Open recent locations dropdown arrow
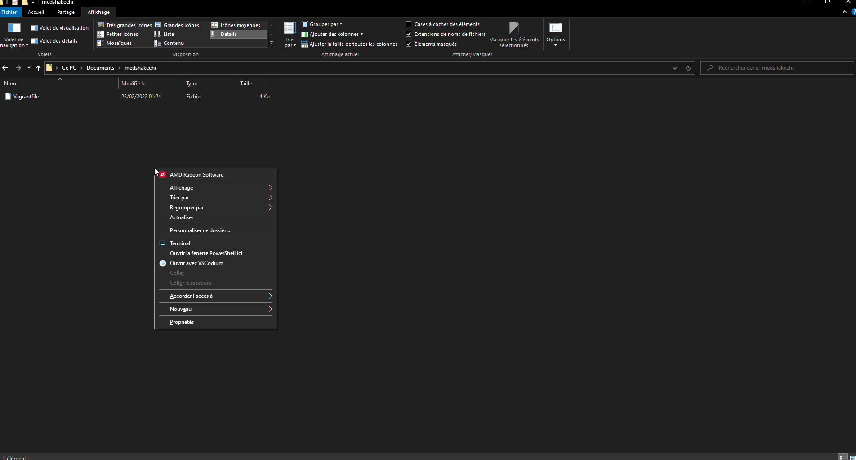The width and height of the screenshot is (856, 460). [x=29, y=68]
